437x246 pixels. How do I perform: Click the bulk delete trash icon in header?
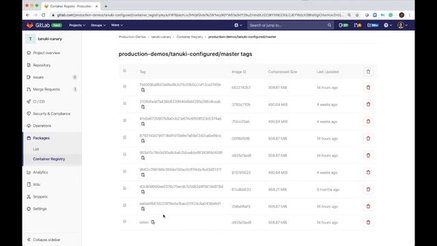[368, 72]
